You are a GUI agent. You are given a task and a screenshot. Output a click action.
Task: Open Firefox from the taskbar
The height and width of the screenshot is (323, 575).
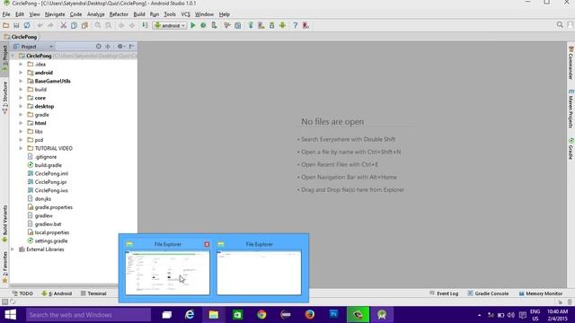click(309, 315)
